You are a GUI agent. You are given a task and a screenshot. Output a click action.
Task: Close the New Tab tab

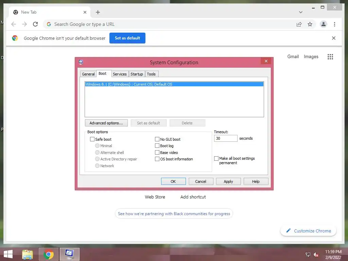pyautogui.click(x=85, y=12)
